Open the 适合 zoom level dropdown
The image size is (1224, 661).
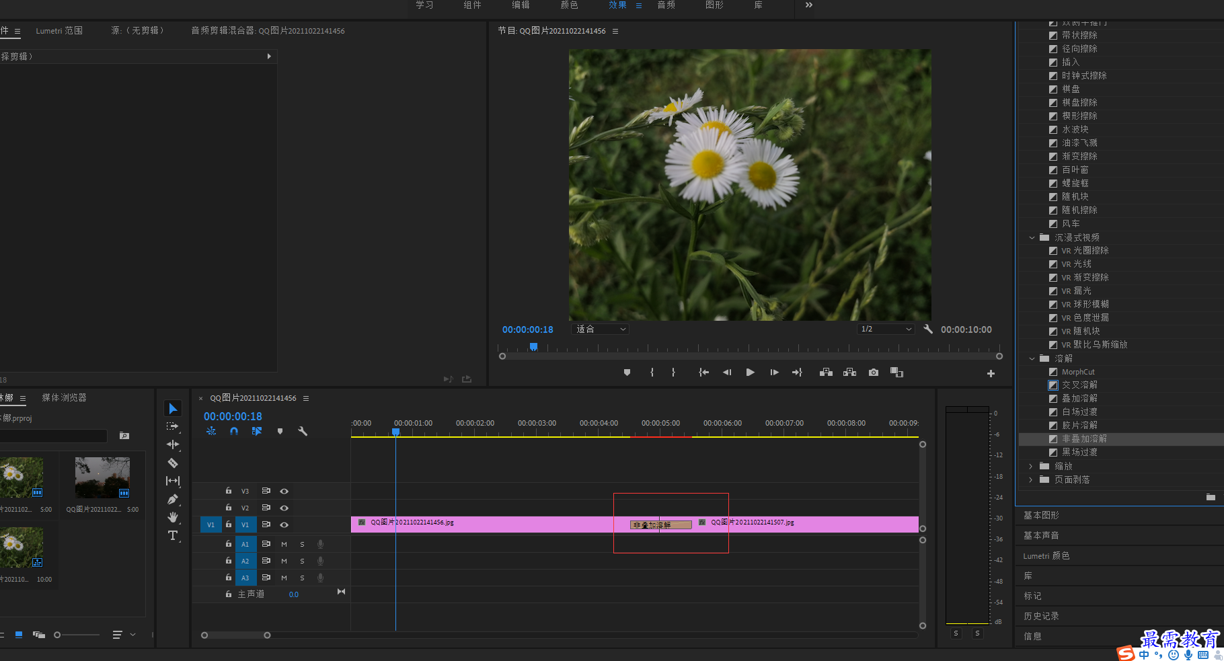(601, 329)
